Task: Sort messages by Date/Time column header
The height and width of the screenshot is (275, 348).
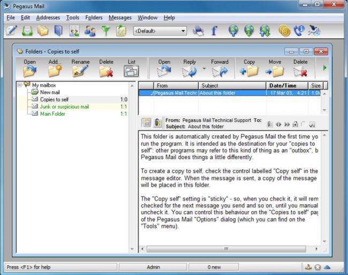Action: click(287, 86)
